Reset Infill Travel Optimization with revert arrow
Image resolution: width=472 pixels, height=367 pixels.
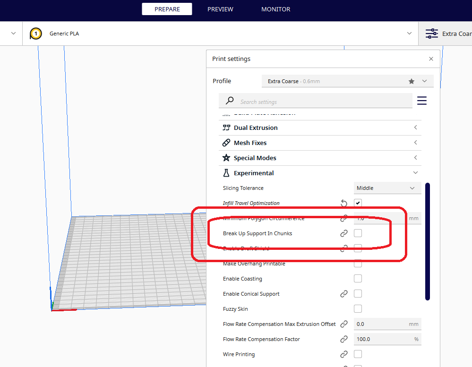tap(344, 203)
